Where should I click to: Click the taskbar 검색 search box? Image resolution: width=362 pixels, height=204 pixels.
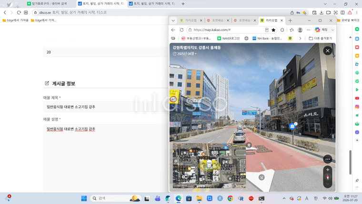point(115,198)
